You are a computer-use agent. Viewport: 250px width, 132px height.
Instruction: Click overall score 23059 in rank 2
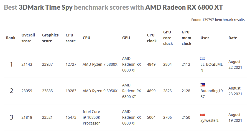(x=27, y=91)
